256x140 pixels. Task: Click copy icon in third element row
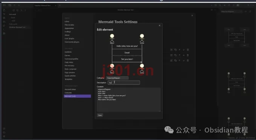pyautogui.click(x=175, y=60)
